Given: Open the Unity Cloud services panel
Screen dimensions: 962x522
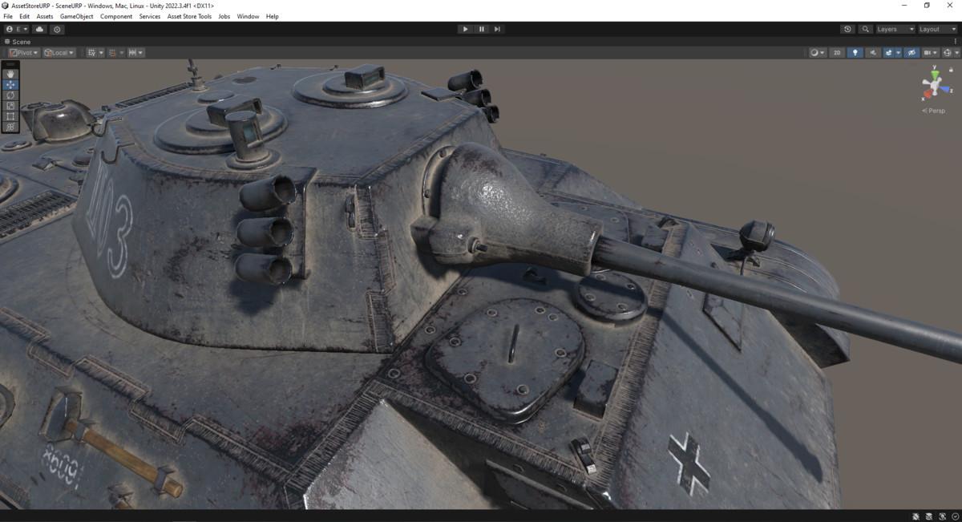Looking at the screenshot, I should pyautogui.click(x=38, y=29).
